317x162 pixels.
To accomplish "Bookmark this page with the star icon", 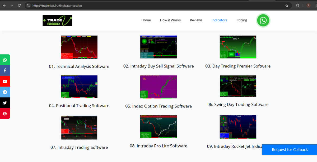I will pos(287,6).
